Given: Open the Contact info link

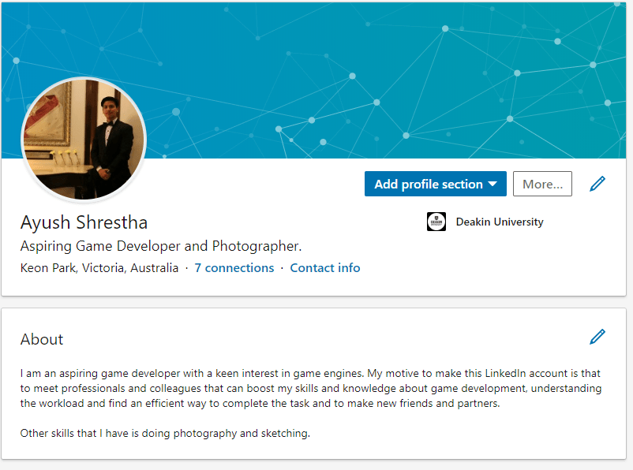Looking at the screenshot, I should 325,268.
